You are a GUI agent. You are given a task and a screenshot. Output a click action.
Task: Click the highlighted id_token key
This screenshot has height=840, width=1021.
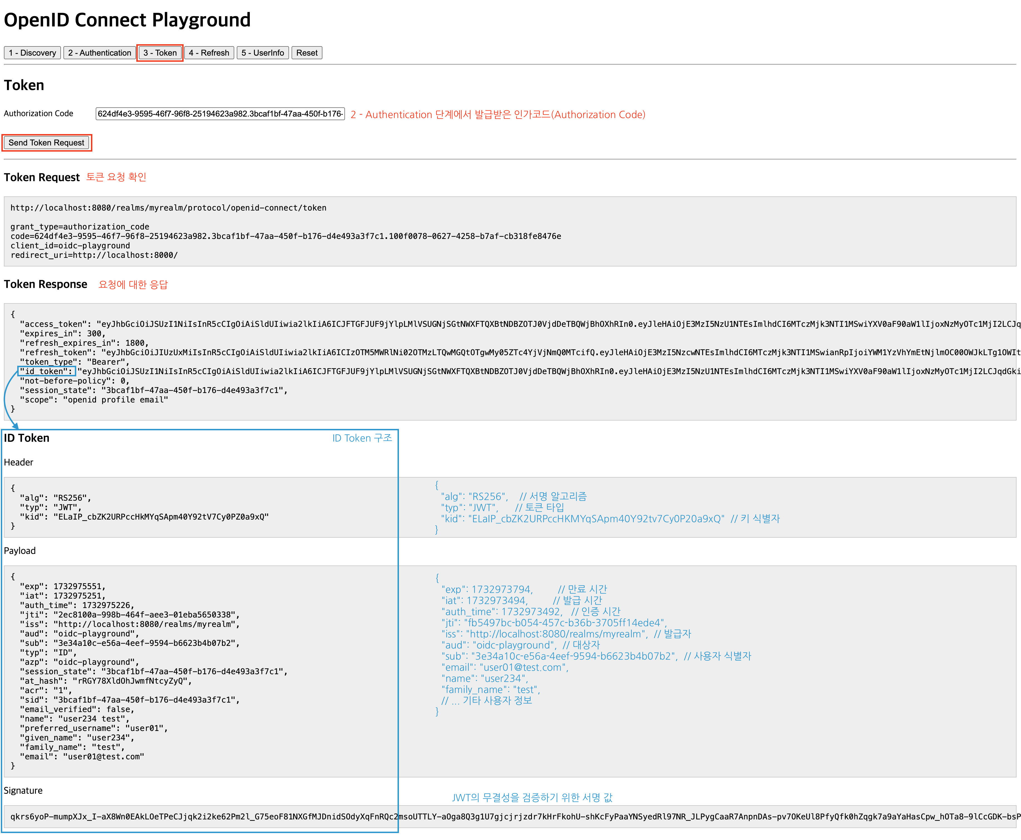(x=47, y=372)
